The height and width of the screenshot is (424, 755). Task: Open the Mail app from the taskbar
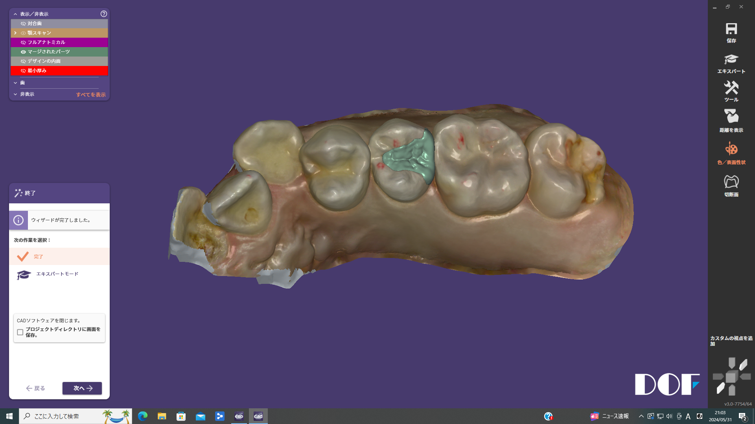tap(200, 416)
